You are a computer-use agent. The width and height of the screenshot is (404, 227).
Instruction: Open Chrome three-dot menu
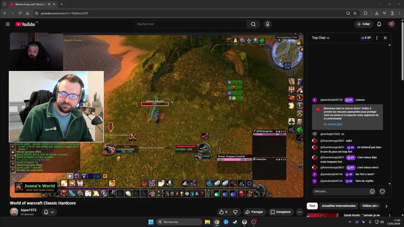[400, 13]
